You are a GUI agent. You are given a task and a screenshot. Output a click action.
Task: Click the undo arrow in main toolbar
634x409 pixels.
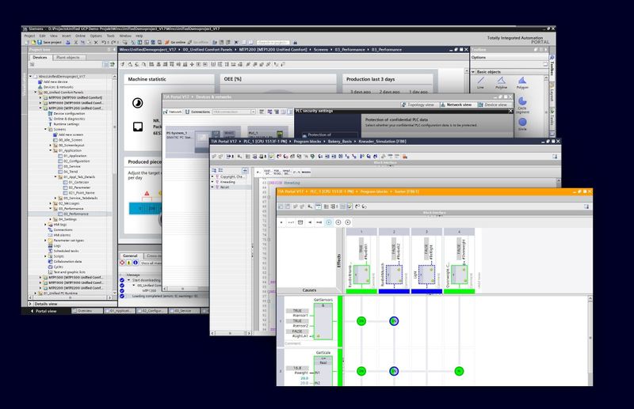pos(104,43)
